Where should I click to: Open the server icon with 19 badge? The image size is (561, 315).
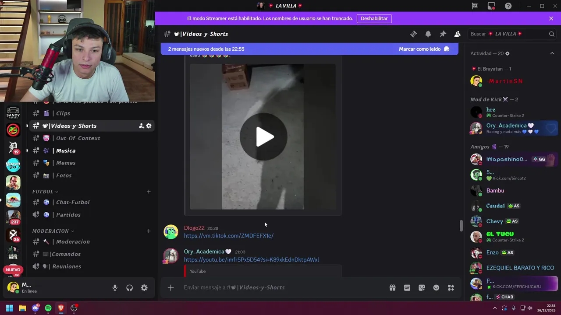click(13, 147)
